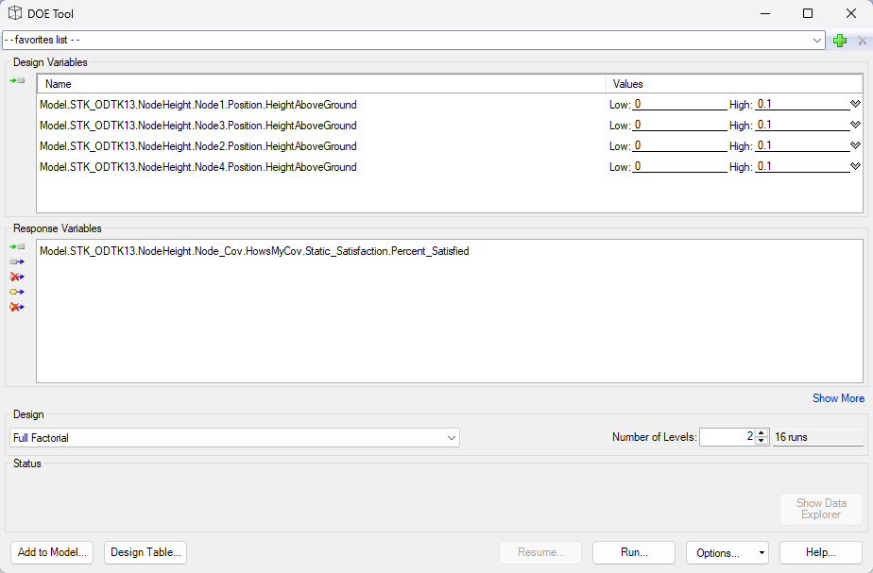Click the yellow oval with blue arrow icon

click(17, 292)
